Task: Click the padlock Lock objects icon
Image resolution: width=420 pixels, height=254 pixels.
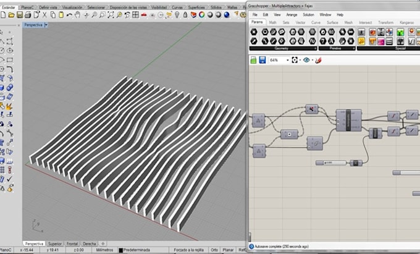Action: pyautogui.click(x=185, y=15)
